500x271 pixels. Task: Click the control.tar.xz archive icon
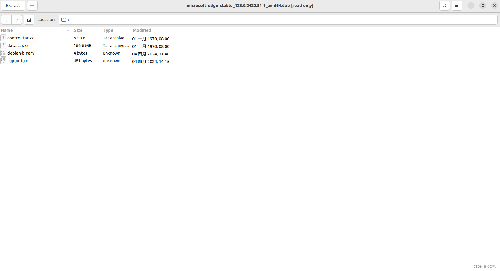[3, 38]
